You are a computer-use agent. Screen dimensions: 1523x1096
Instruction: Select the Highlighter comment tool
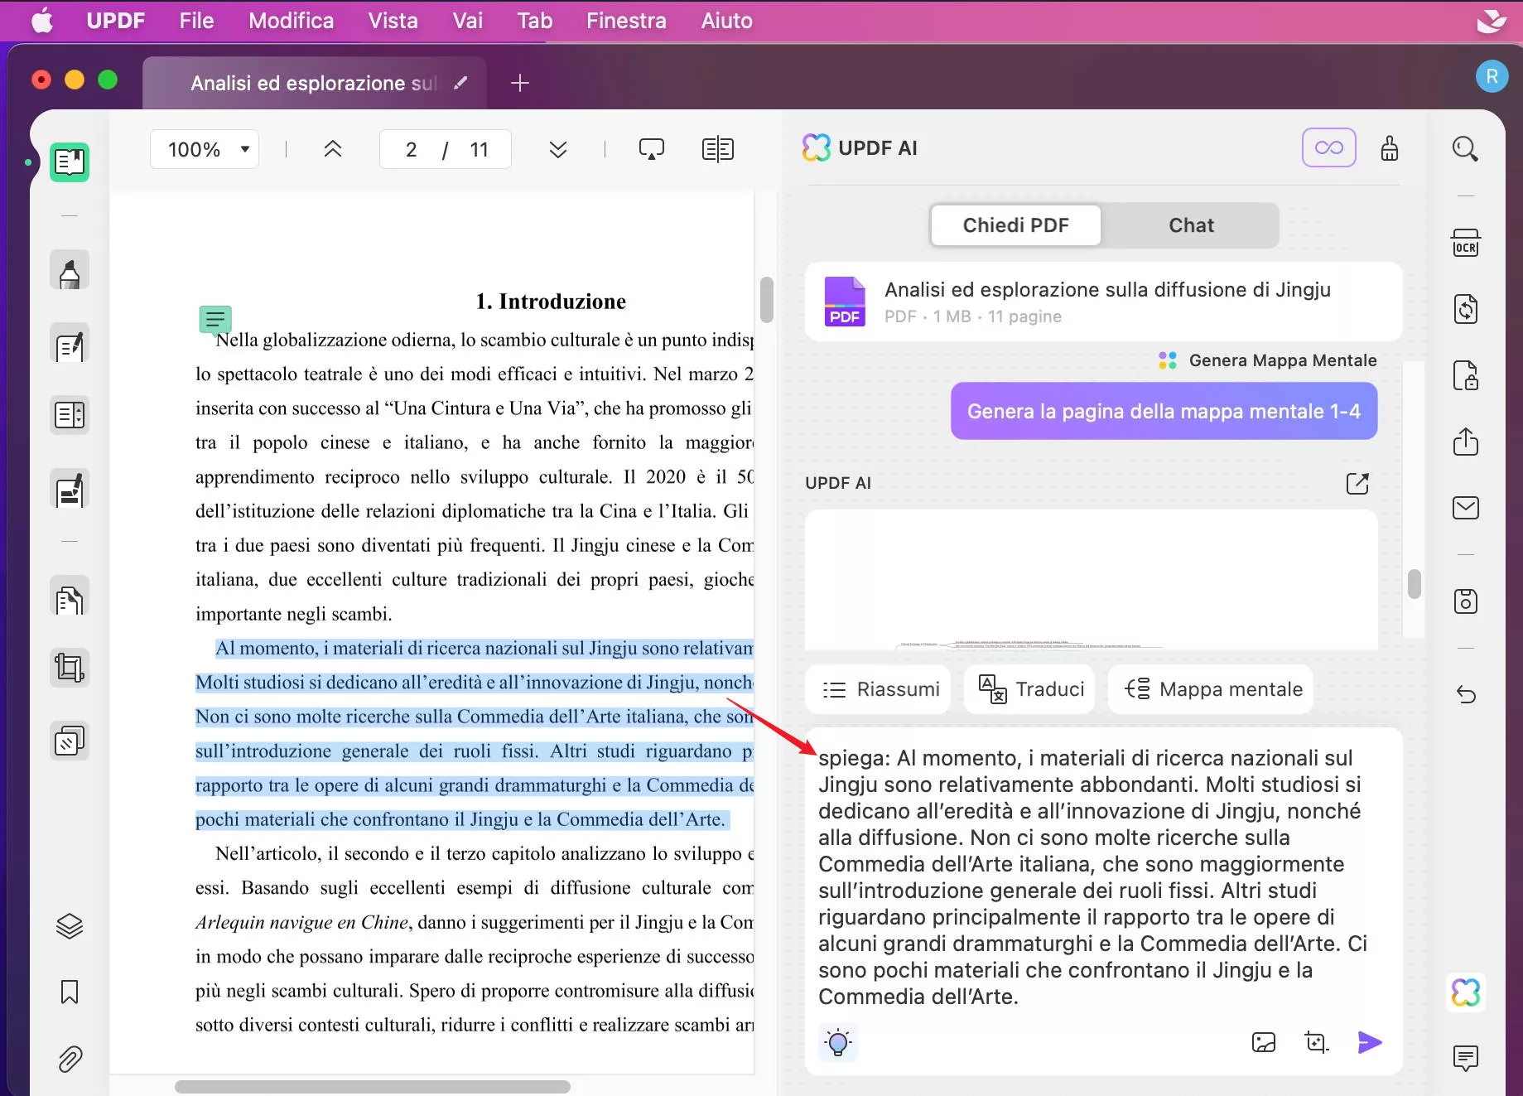[70, 270]
